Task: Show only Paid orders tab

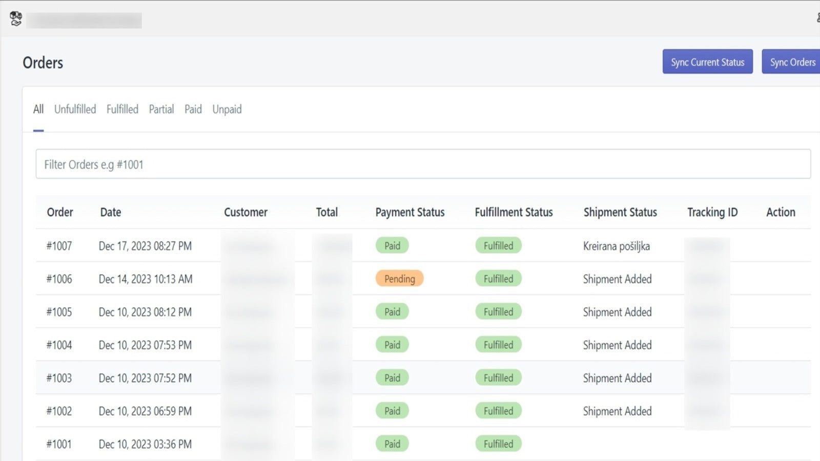Action: [x=193, y=109]
